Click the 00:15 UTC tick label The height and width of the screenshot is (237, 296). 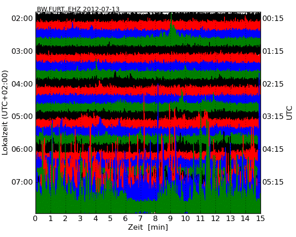tap(273, 19)
